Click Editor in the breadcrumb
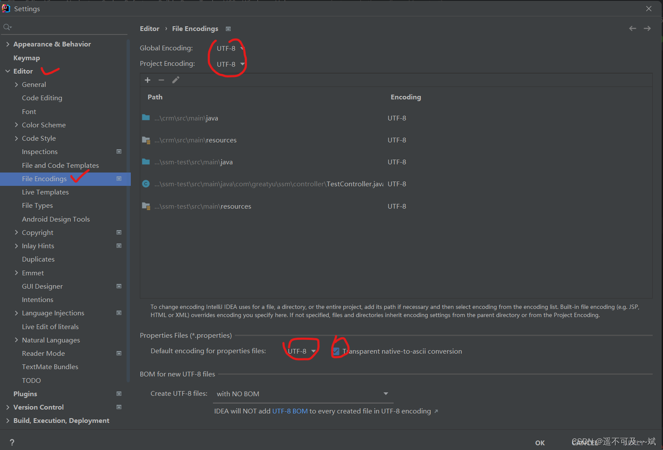Image resolution: width=663 pixels, height=450 pixels. [x=149, y=28]
